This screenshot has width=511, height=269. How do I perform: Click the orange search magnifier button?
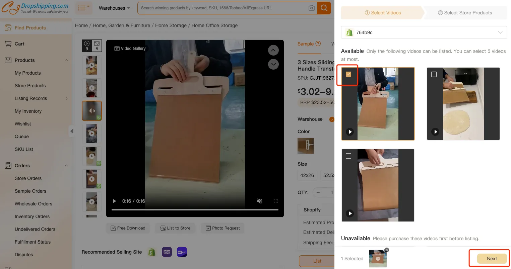click(324, 8)
